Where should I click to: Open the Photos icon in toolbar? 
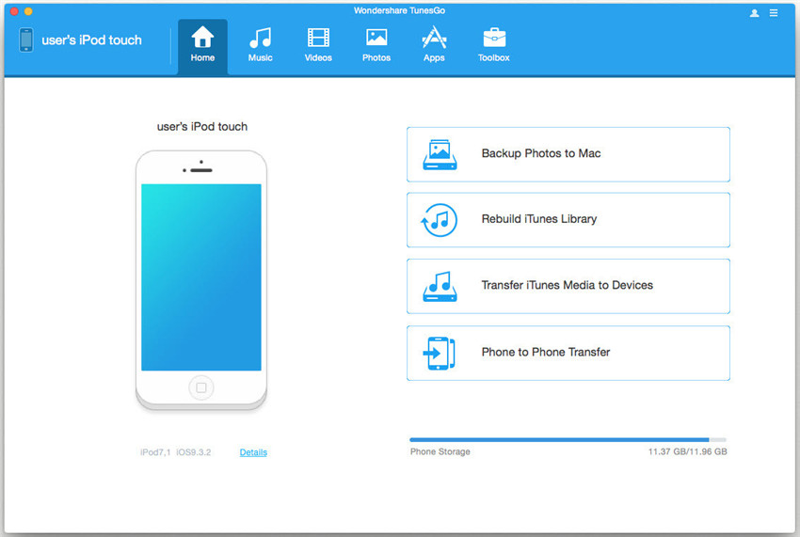pos(376,38)
